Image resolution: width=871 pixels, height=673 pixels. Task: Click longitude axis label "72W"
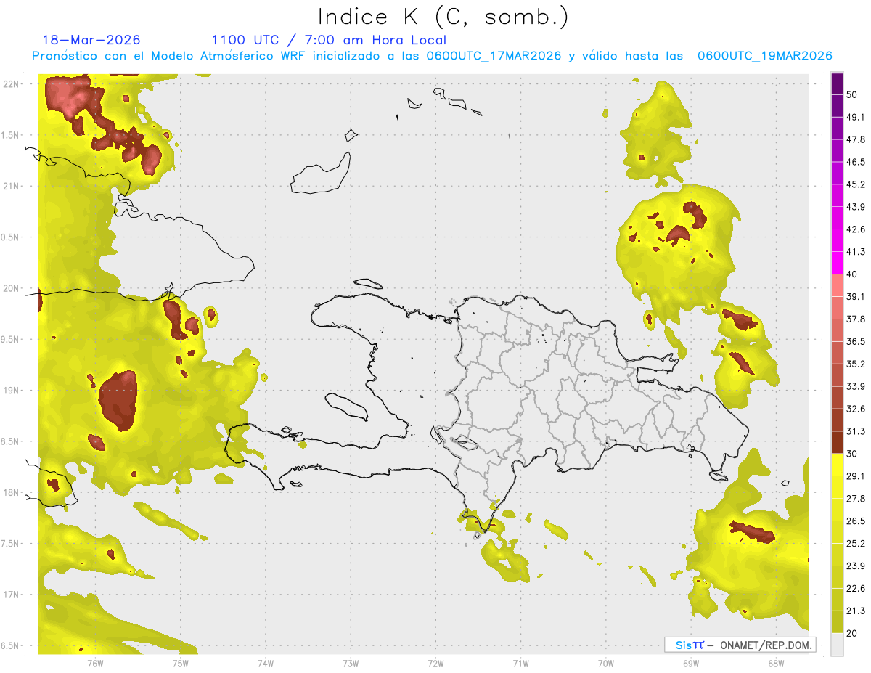pyautogui.click(x=435, y=663)
